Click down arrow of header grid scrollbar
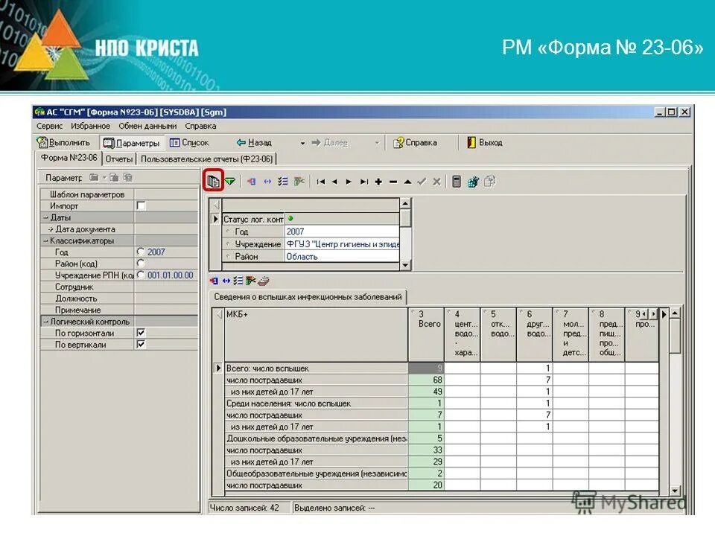This screenshot has width=715, height=536. 405,265
